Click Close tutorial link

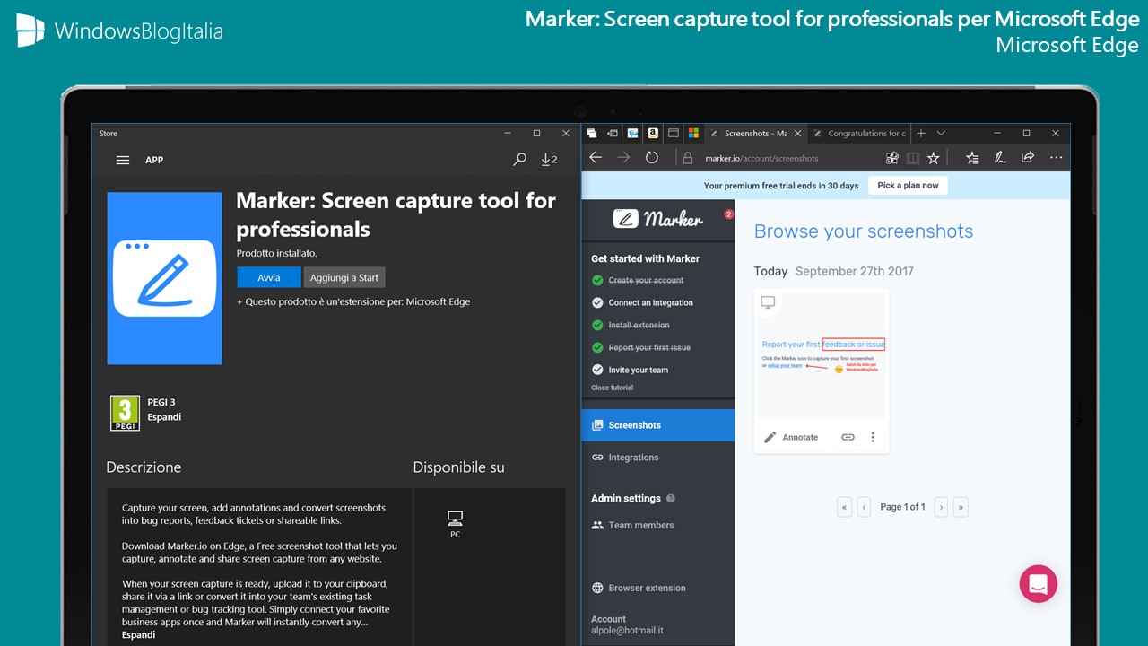(x=612, y=388)
